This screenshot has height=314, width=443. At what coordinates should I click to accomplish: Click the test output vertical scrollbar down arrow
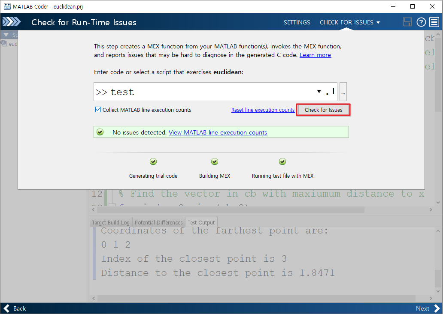point(438,291)
